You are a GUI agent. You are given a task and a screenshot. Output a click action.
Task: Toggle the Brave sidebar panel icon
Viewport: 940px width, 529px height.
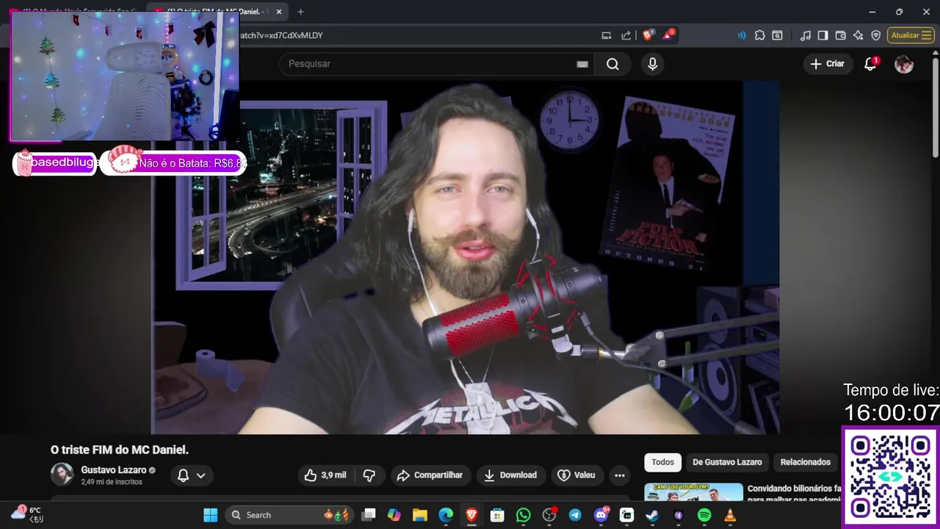[x=823, y=35]
